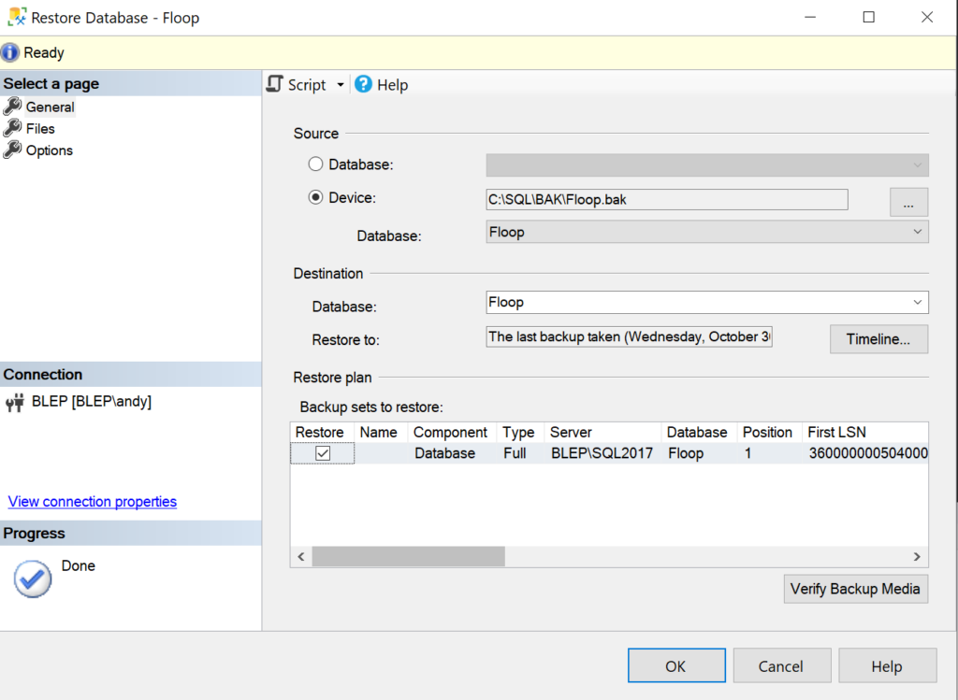The width and height of the screenshot is (958, 700).
Task: Click the wrench icon beside Files
Action: point(12,128)
